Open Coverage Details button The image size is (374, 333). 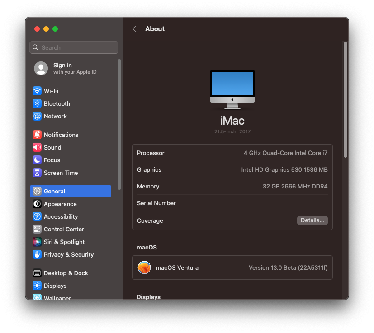(312, 220)
